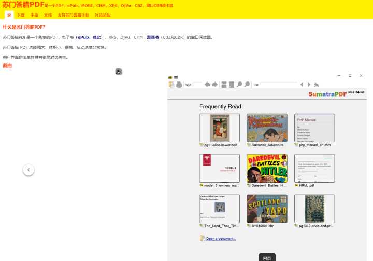Image resolution: width=373 pixels, height=261 pixels.
Task: Click the v3.2 64-bit version label
Action: (x=356, y=92)
